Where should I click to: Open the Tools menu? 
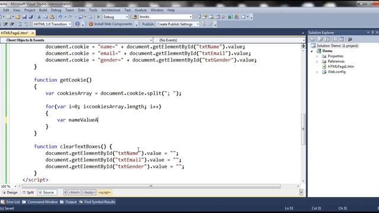click(93, 10)
